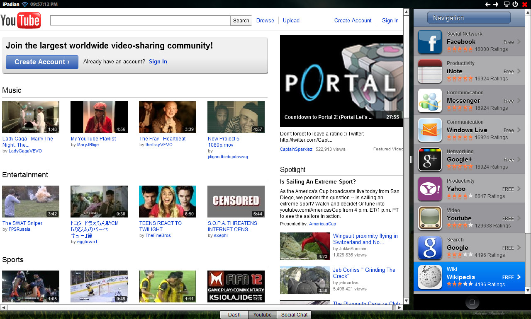This screenshot has width=531, height=319.
Task: Open the Browse menu link
Action: (x=265, y=20)
